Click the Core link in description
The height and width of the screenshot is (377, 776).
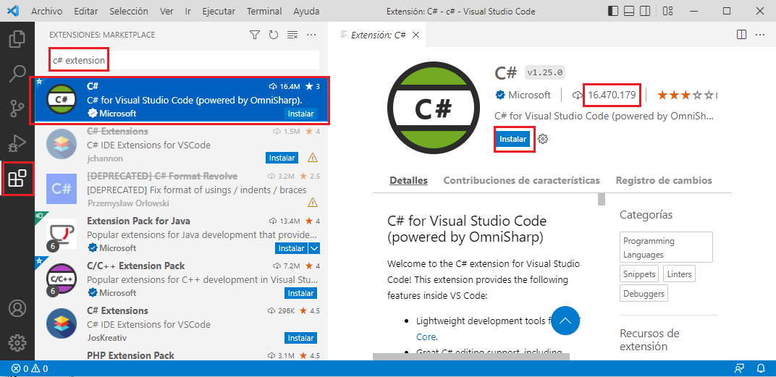[426, 337]
